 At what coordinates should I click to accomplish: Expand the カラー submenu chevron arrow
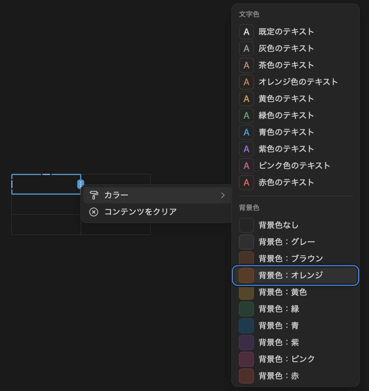(x=223, y=195)
